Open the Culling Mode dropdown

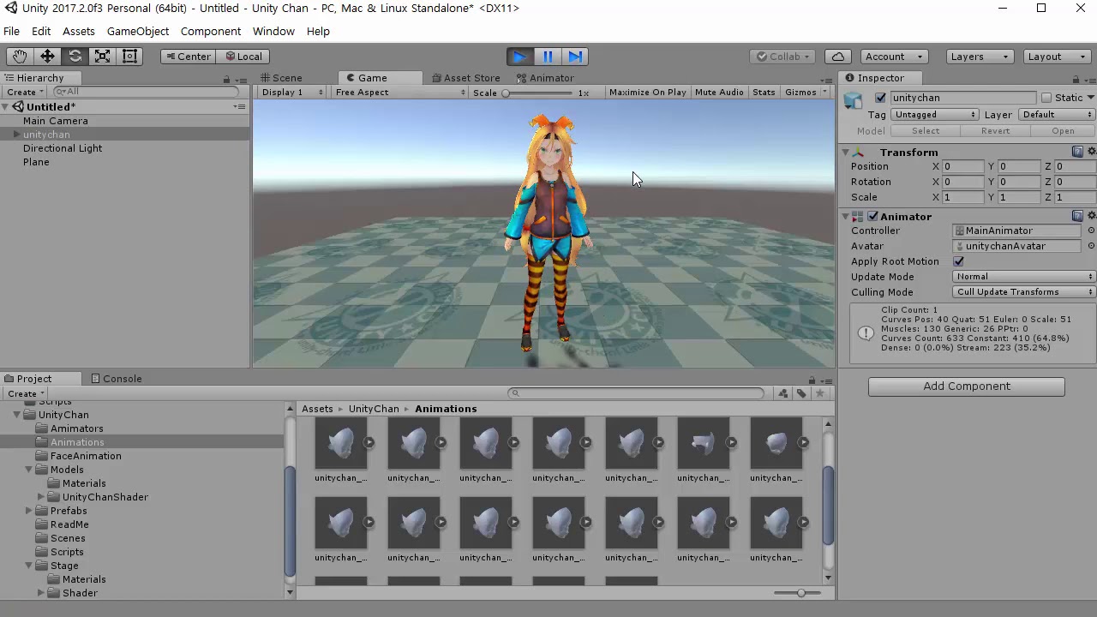pos(1024,292)
